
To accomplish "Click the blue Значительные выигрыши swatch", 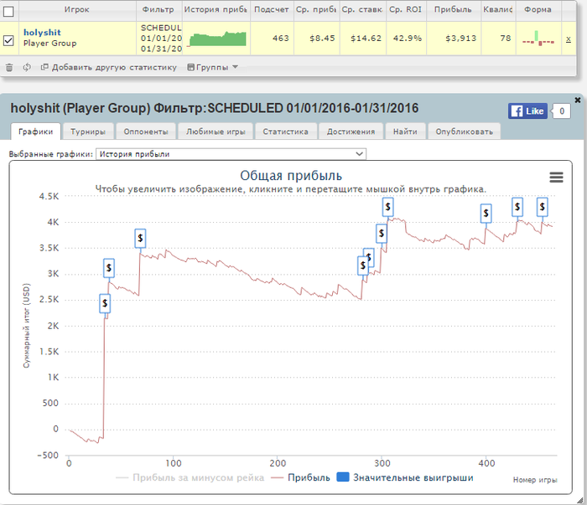I will pyautogui.click(x=343, y=477).
